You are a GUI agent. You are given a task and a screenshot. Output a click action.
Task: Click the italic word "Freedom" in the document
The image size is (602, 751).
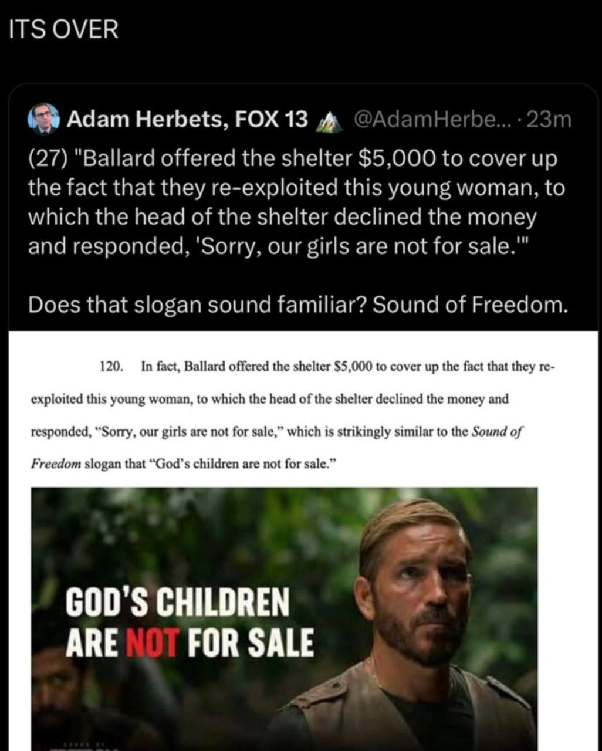(x=55, y=464)
